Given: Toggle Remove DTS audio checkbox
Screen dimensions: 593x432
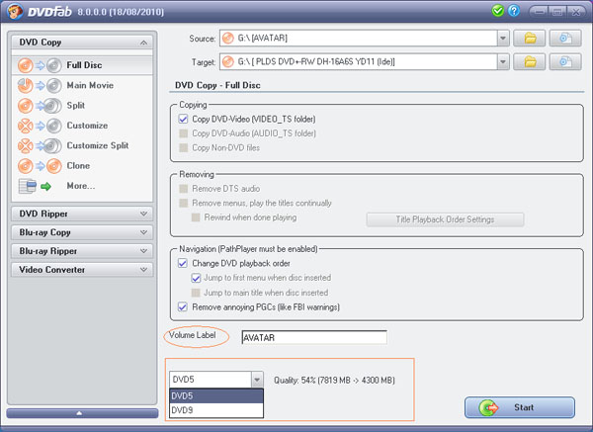Looking at the screenshot, I should (x=184, y=189).
